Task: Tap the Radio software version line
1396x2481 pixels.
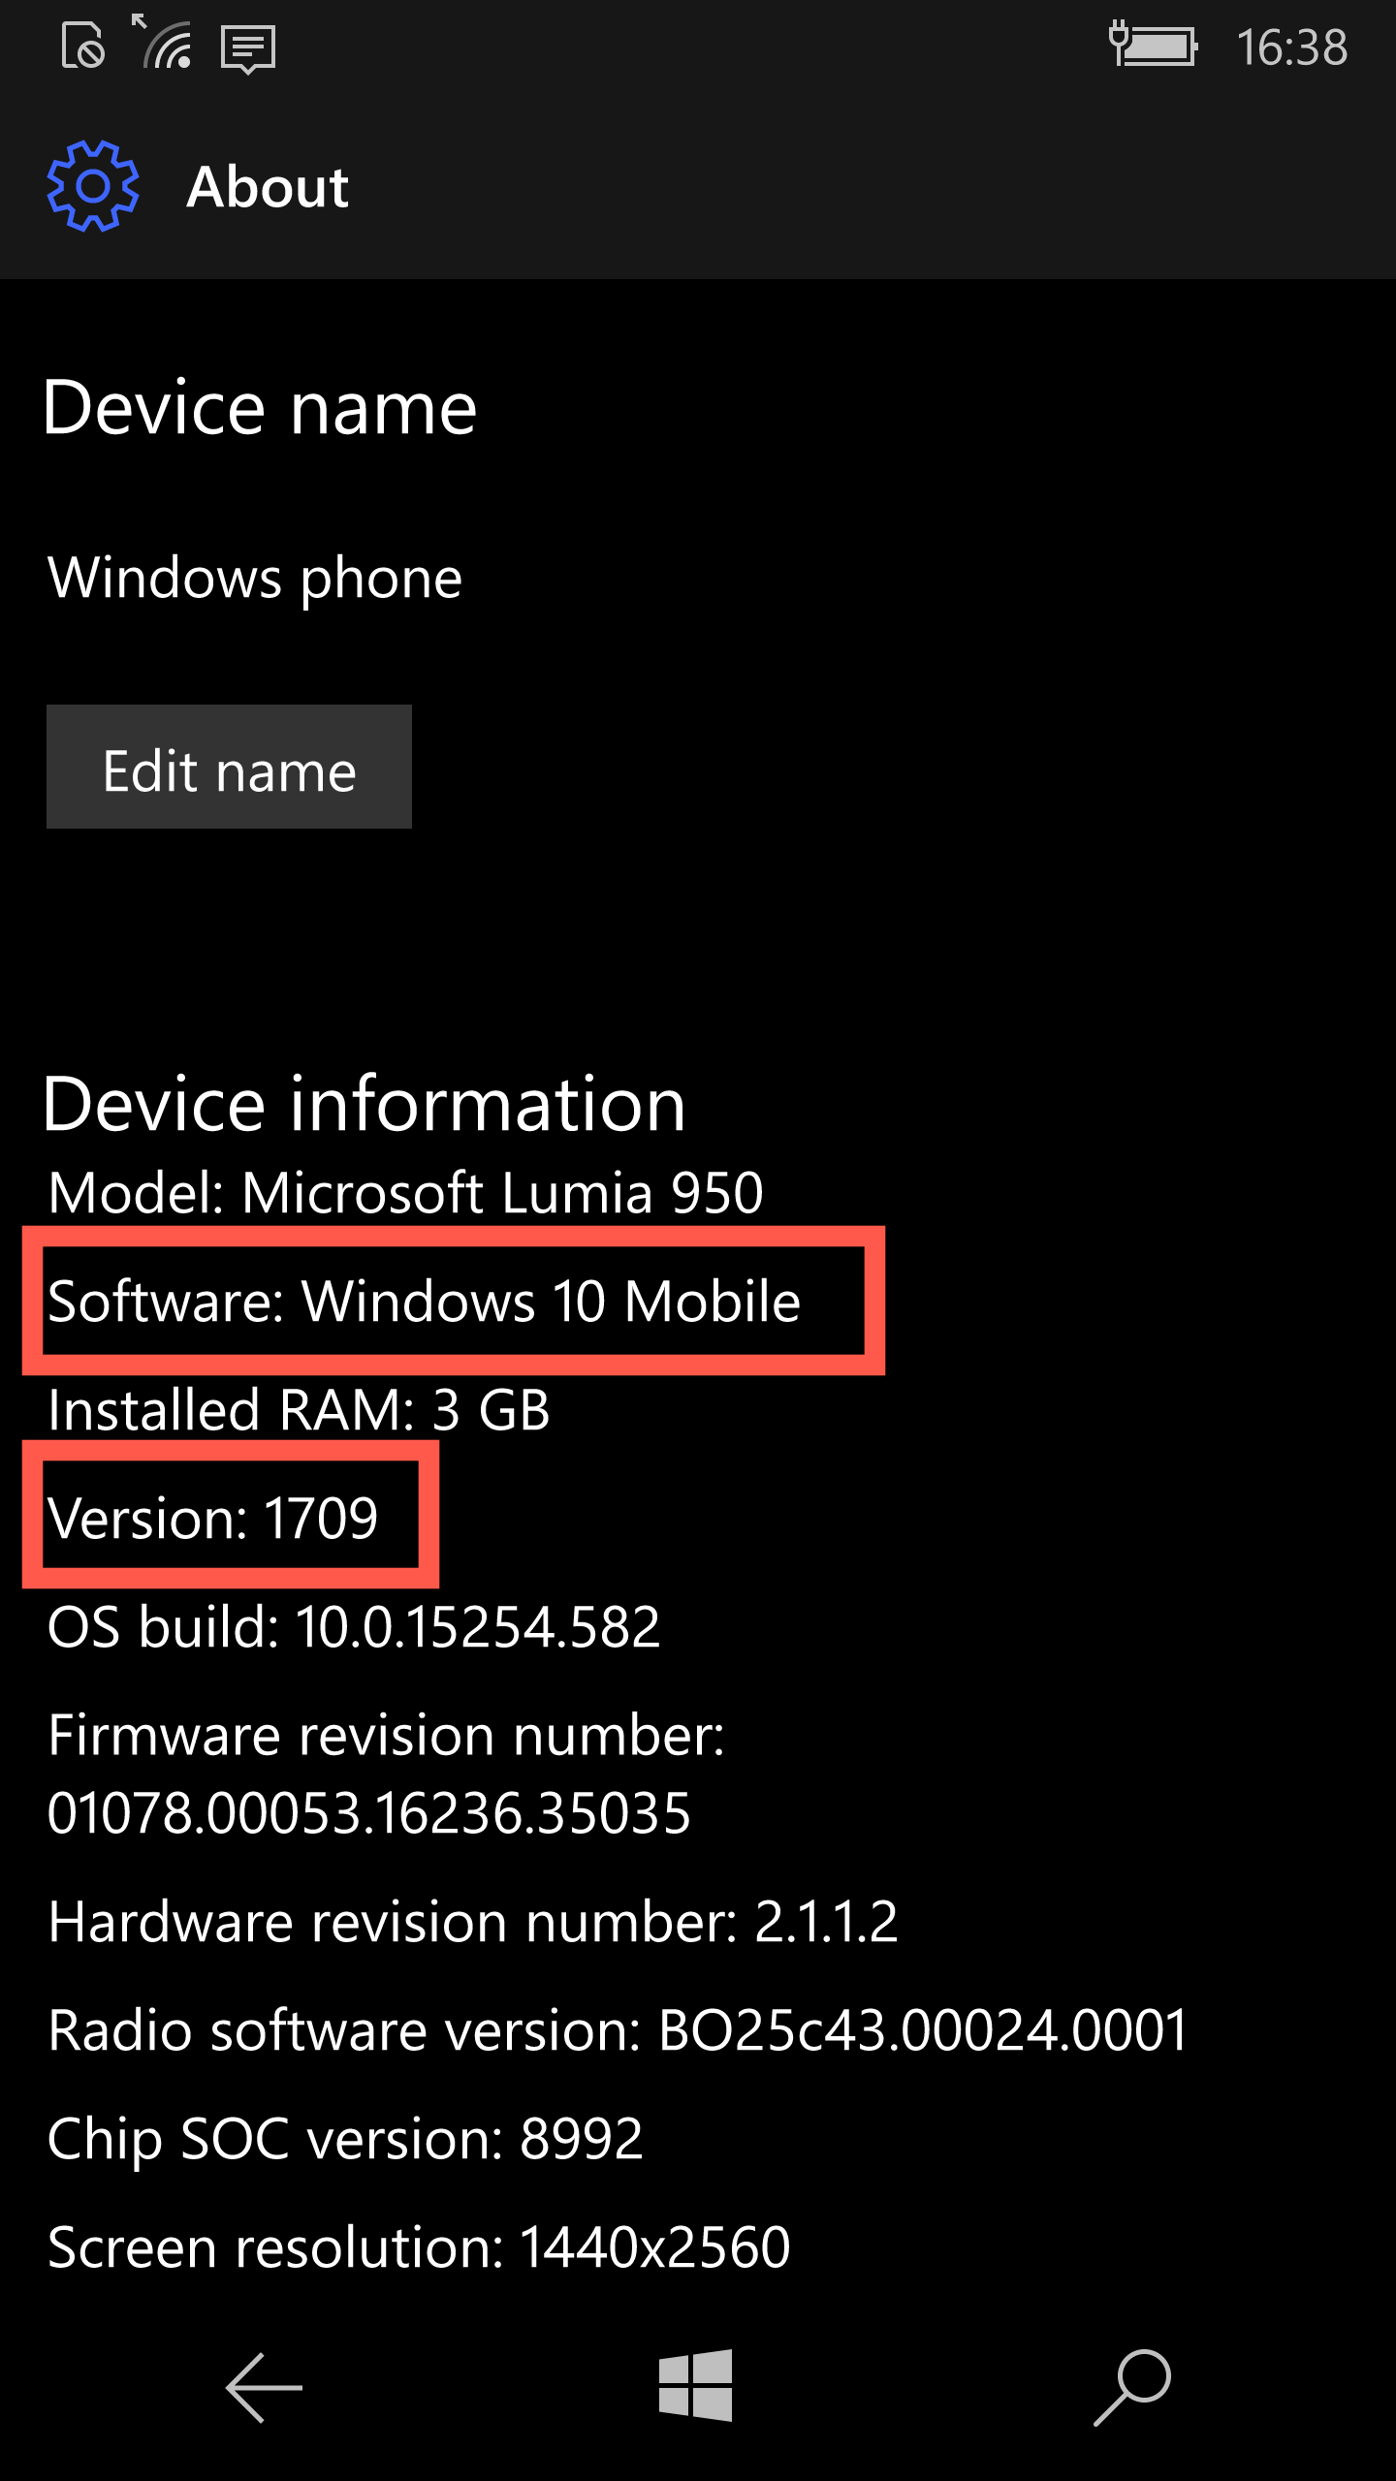Action: [619, 2029]
